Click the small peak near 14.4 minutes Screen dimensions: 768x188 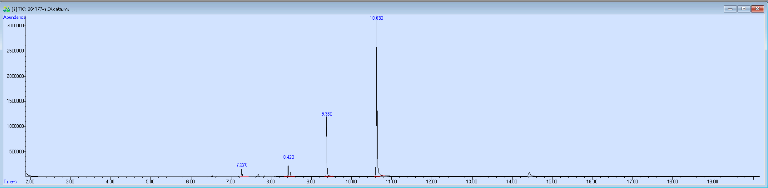tap(529, 174)
